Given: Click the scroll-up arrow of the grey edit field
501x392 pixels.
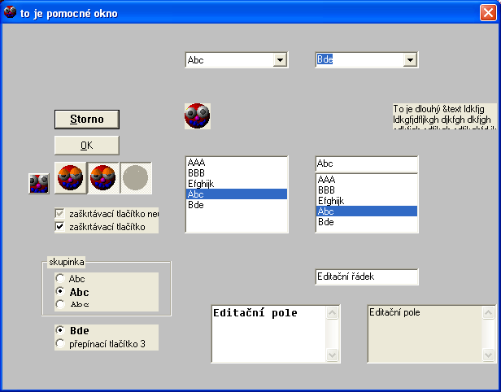Looking at the screenshot, I should pos(489,312).
